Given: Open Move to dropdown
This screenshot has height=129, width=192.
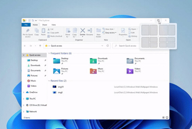Looking at the screenshot, I should tap(68, 37).
